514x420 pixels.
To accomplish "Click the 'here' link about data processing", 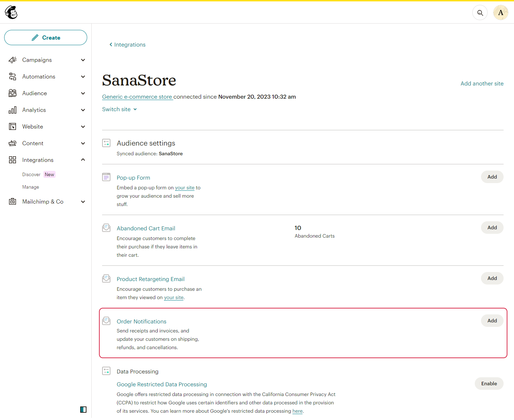I will coord(297,411).
